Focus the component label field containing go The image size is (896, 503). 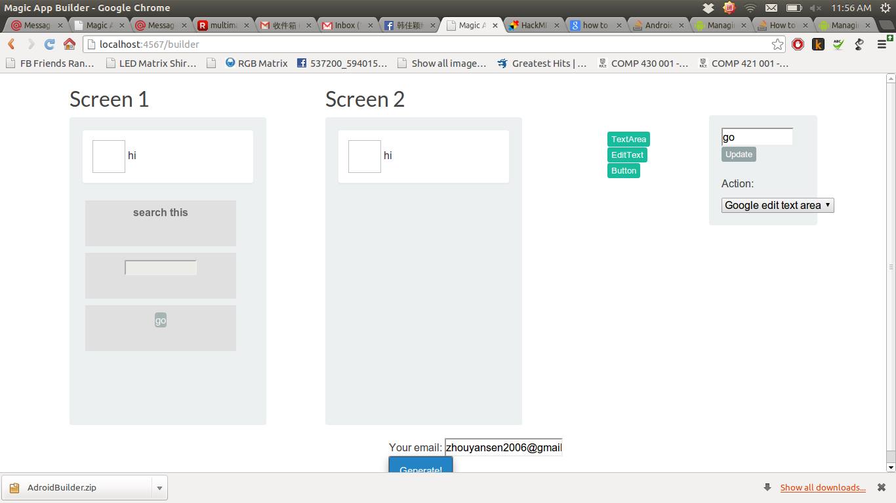pos(757,137)
